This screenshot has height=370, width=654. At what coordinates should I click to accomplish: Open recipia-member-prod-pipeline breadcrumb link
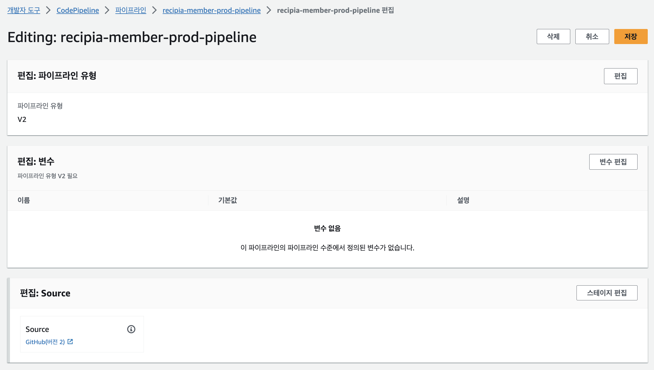click(211, 10)
